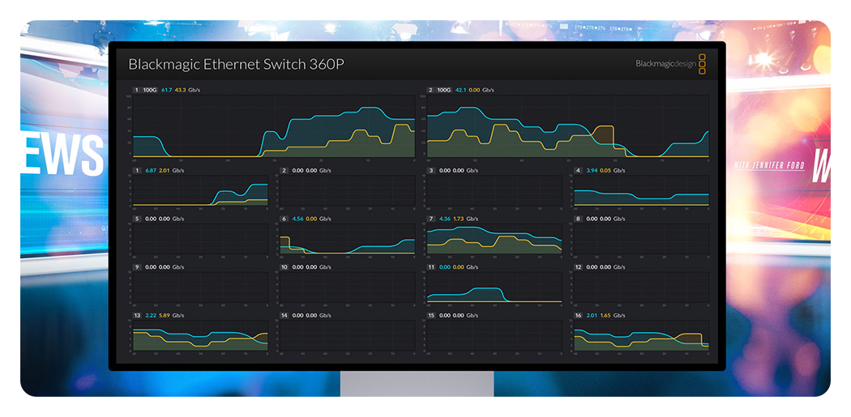Select the 100G badge of port 2
The width and height of the screenshot is (851, 417).
pyautogui.click(x=444, y=90)
